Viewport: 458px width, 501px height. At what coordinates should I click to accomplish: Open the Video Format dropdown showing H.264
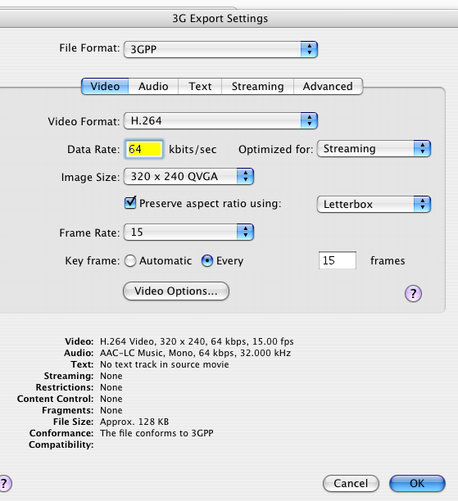coord(220,121)
